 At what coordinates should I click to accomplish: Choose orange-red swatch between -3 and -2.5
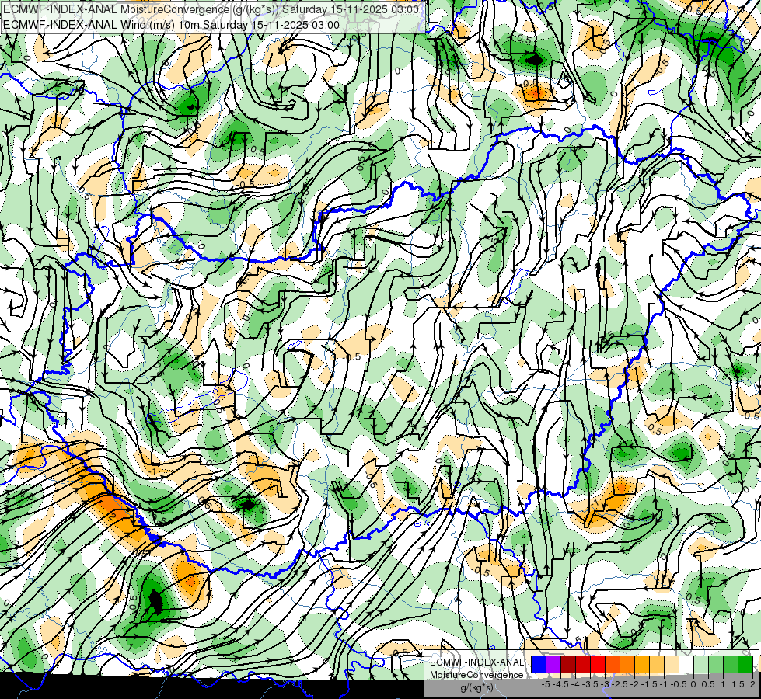click(613, 665)
